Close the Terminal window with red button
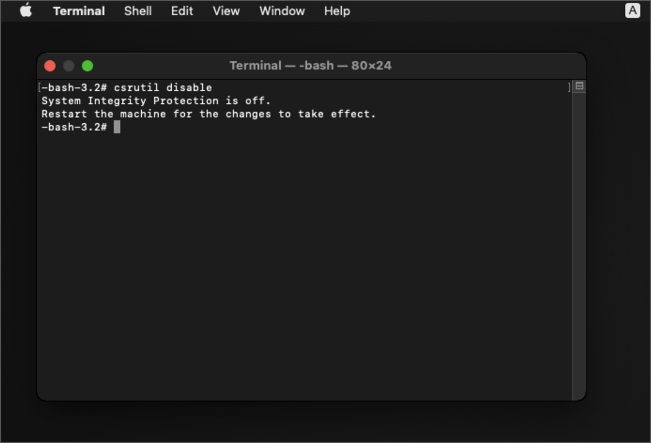651x443 pixels. tap(50, 66)
